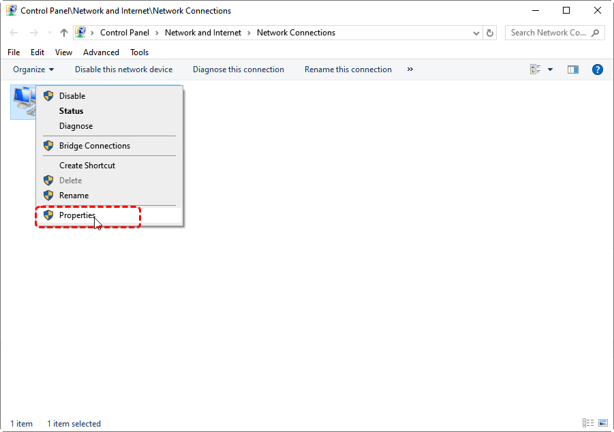The height and width of the screenshot is (432, 614).
Task: Show the preview pane icon
Action: 573,70
